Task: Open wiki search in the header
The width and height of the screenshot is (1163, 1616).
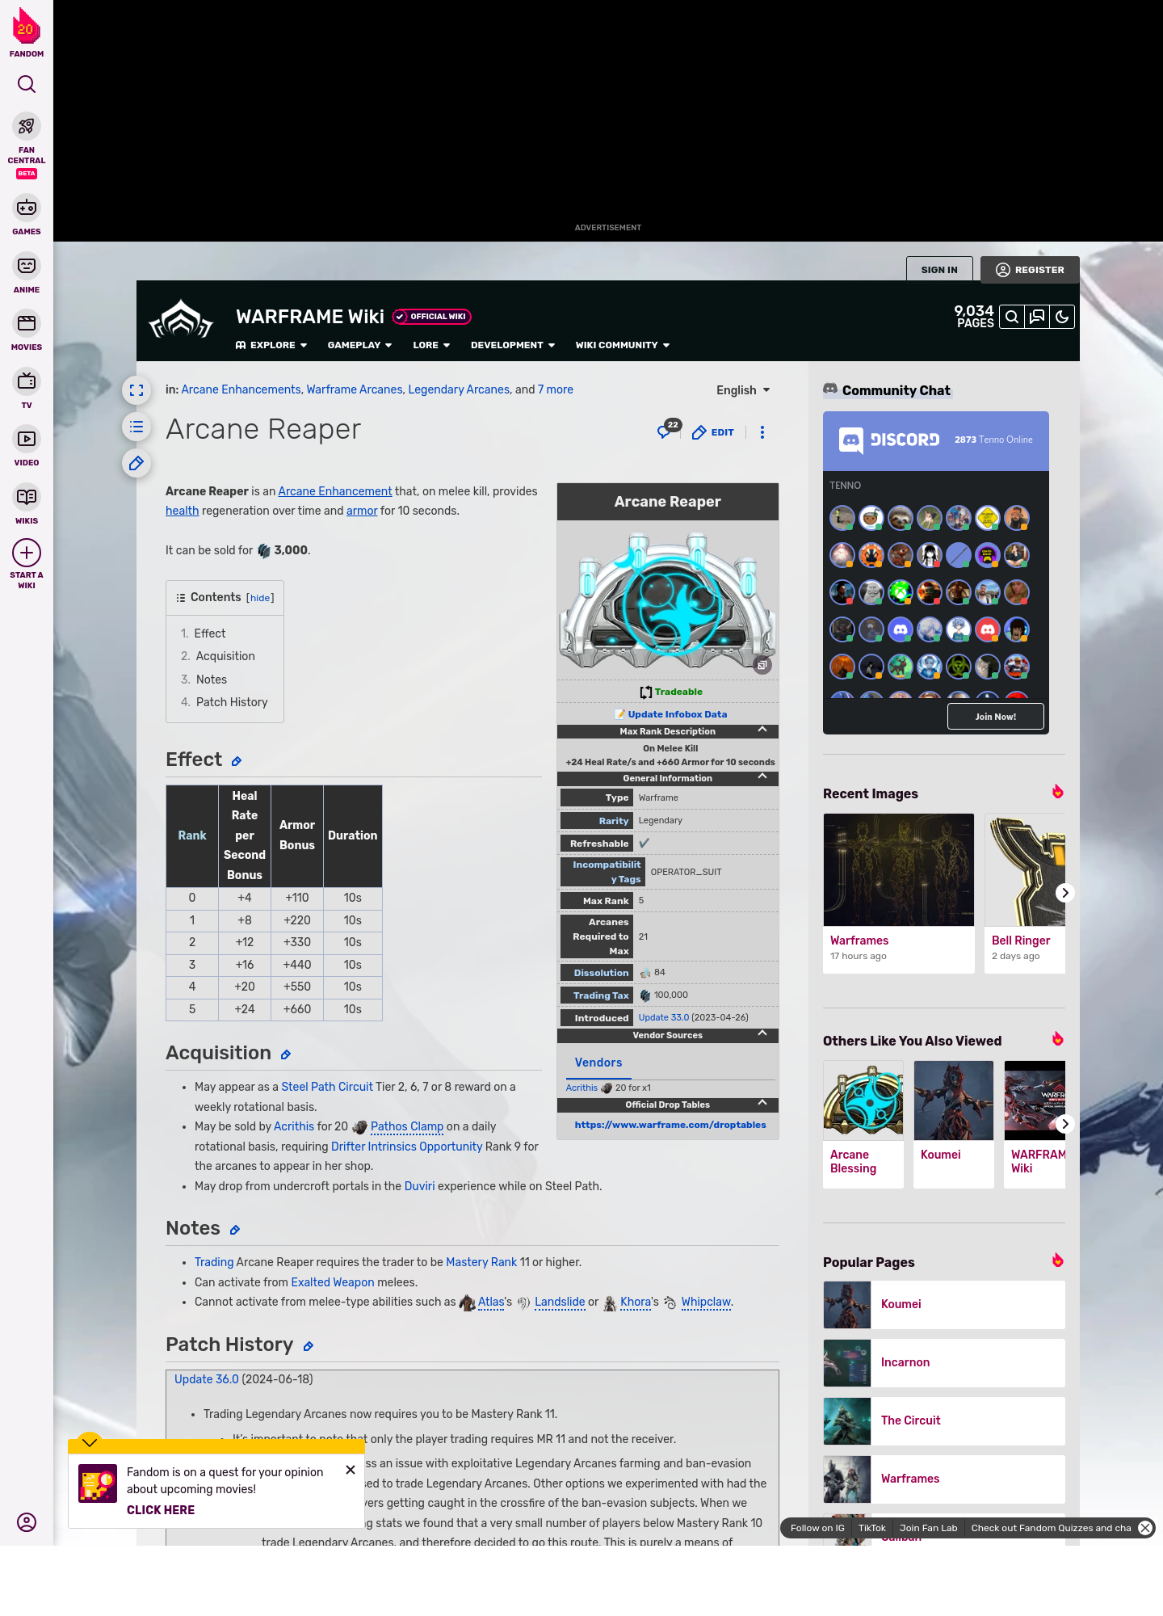Action: point(1012,317)
